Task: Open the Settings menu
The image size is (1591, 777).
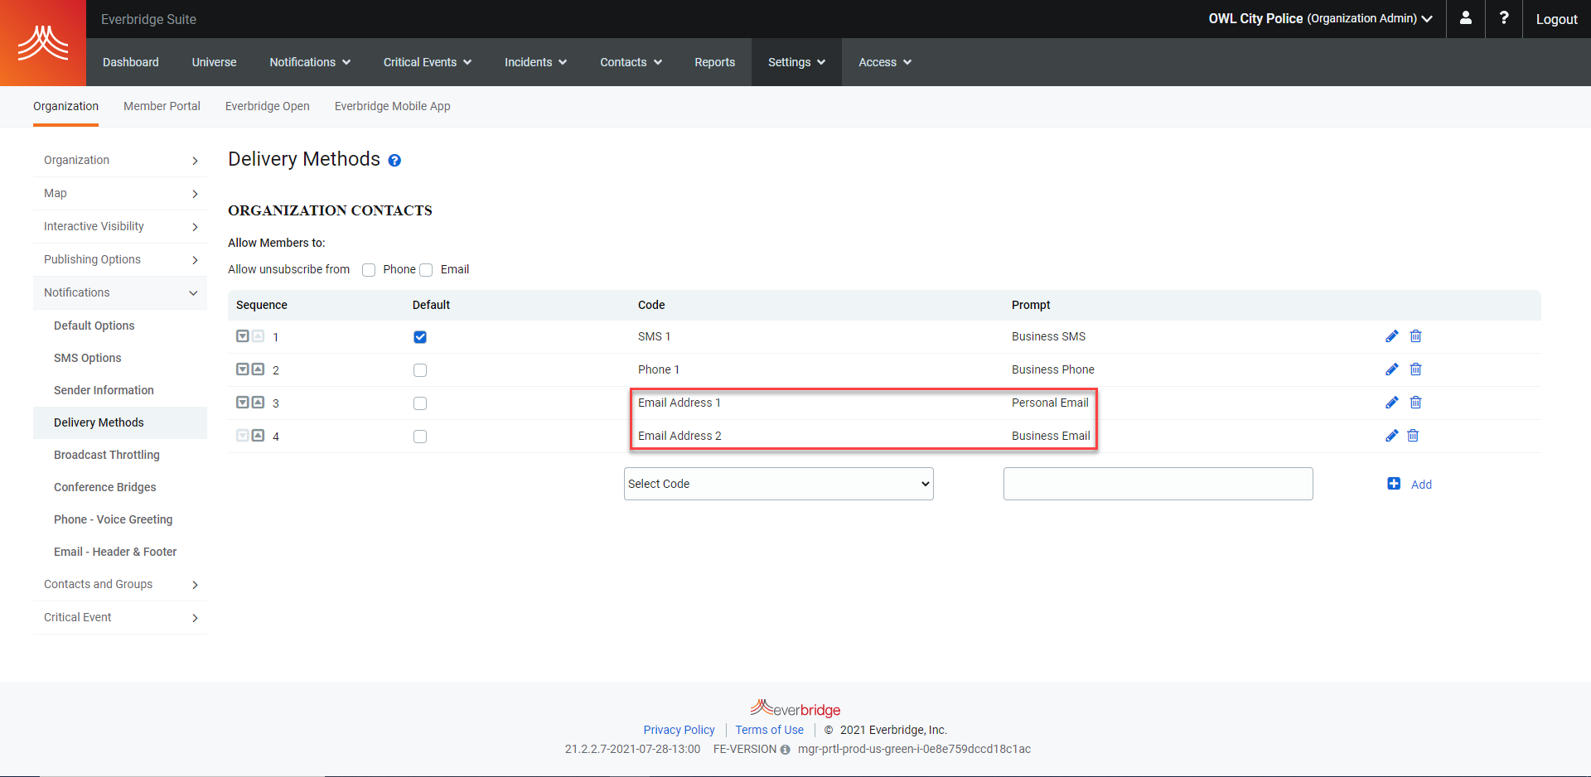Action: point(796,62)
